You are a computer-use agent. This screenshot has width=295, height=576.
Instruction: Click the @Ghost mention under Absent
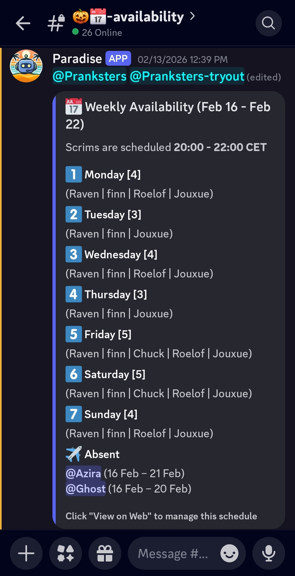click(x=85, y=489)
